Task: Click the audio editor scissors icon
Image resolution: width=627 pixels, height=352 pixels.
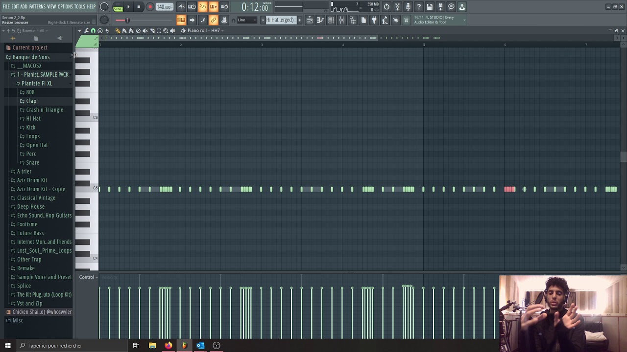Action: pos(397,7)
